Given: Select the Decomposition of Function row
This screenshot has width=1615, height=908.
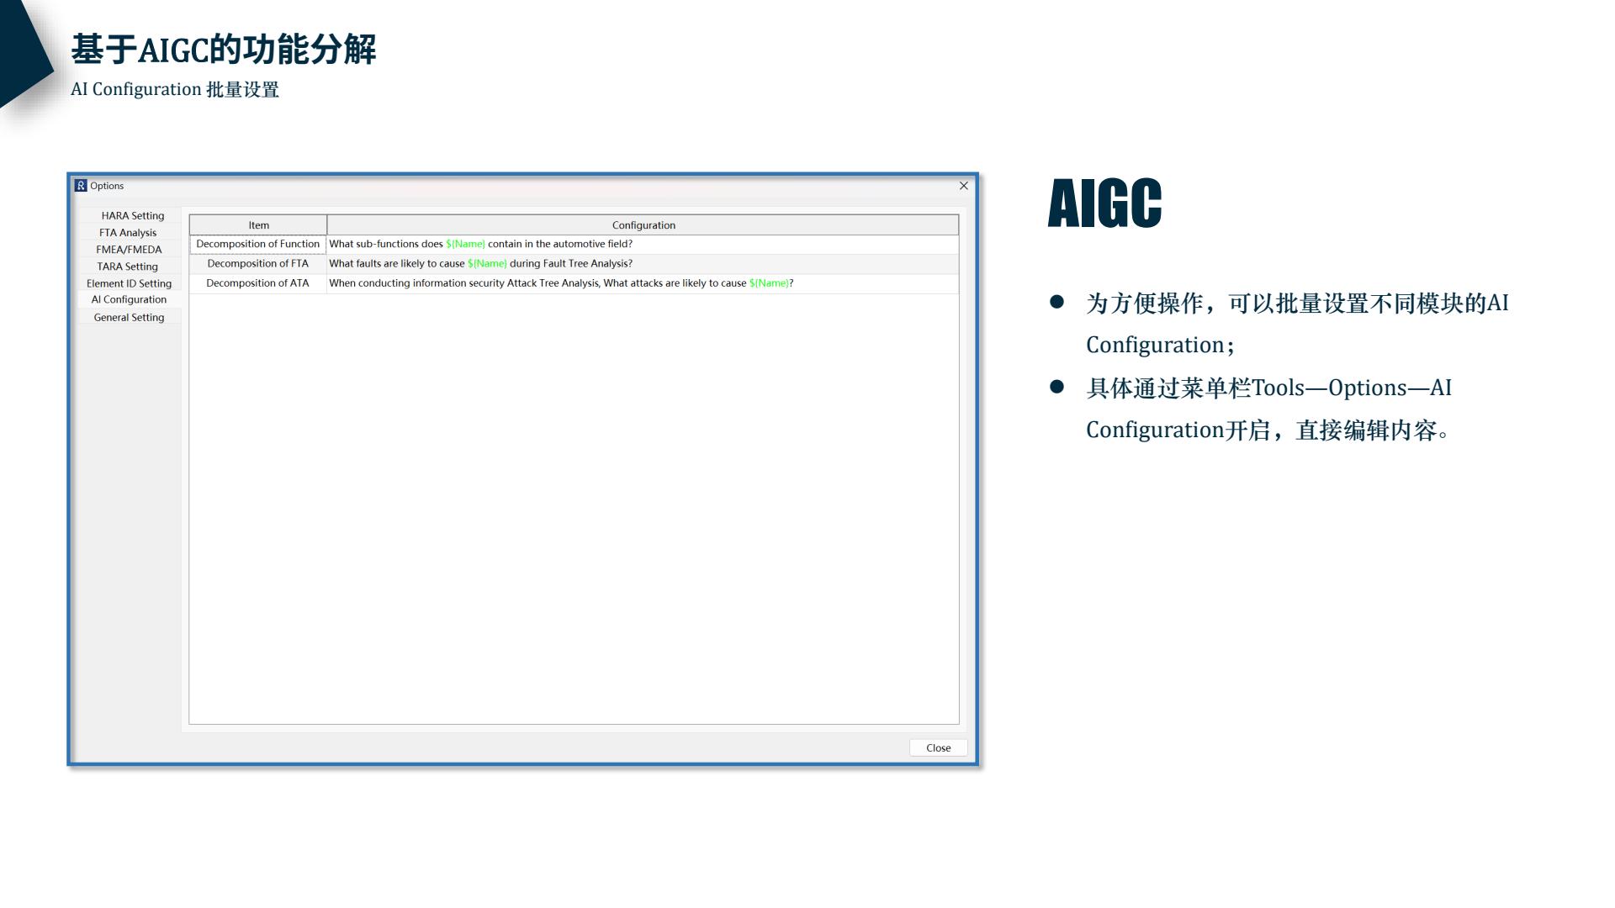Looking at the screenshot, I should click(x=257, y=244).
